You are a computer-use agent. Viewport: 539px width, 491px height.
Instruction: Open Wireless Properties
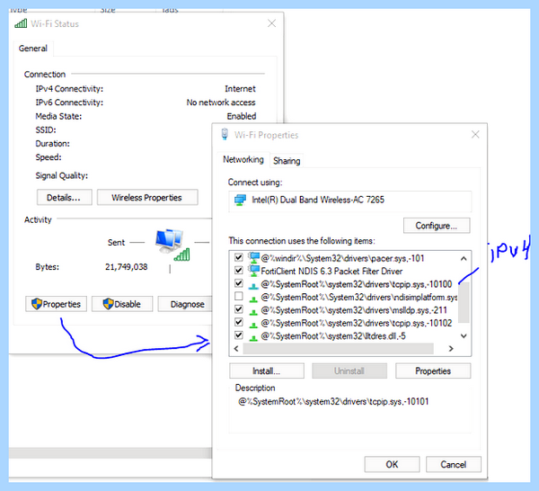147,198
